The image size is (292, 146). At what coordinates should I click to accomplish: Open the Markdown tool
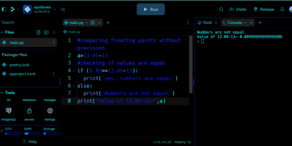click(x=29, y=100)
